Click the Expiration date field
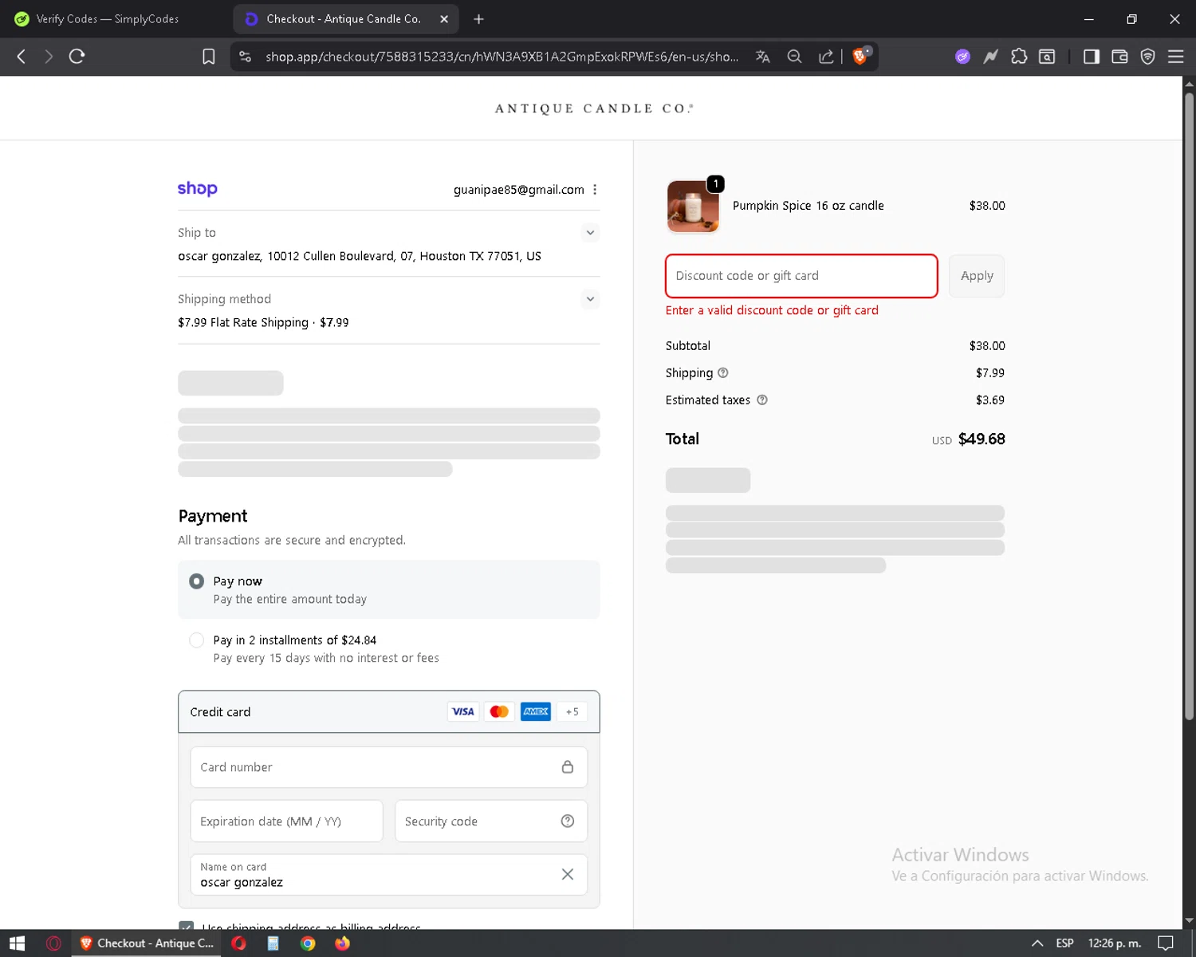 click(x=287, y=821)
